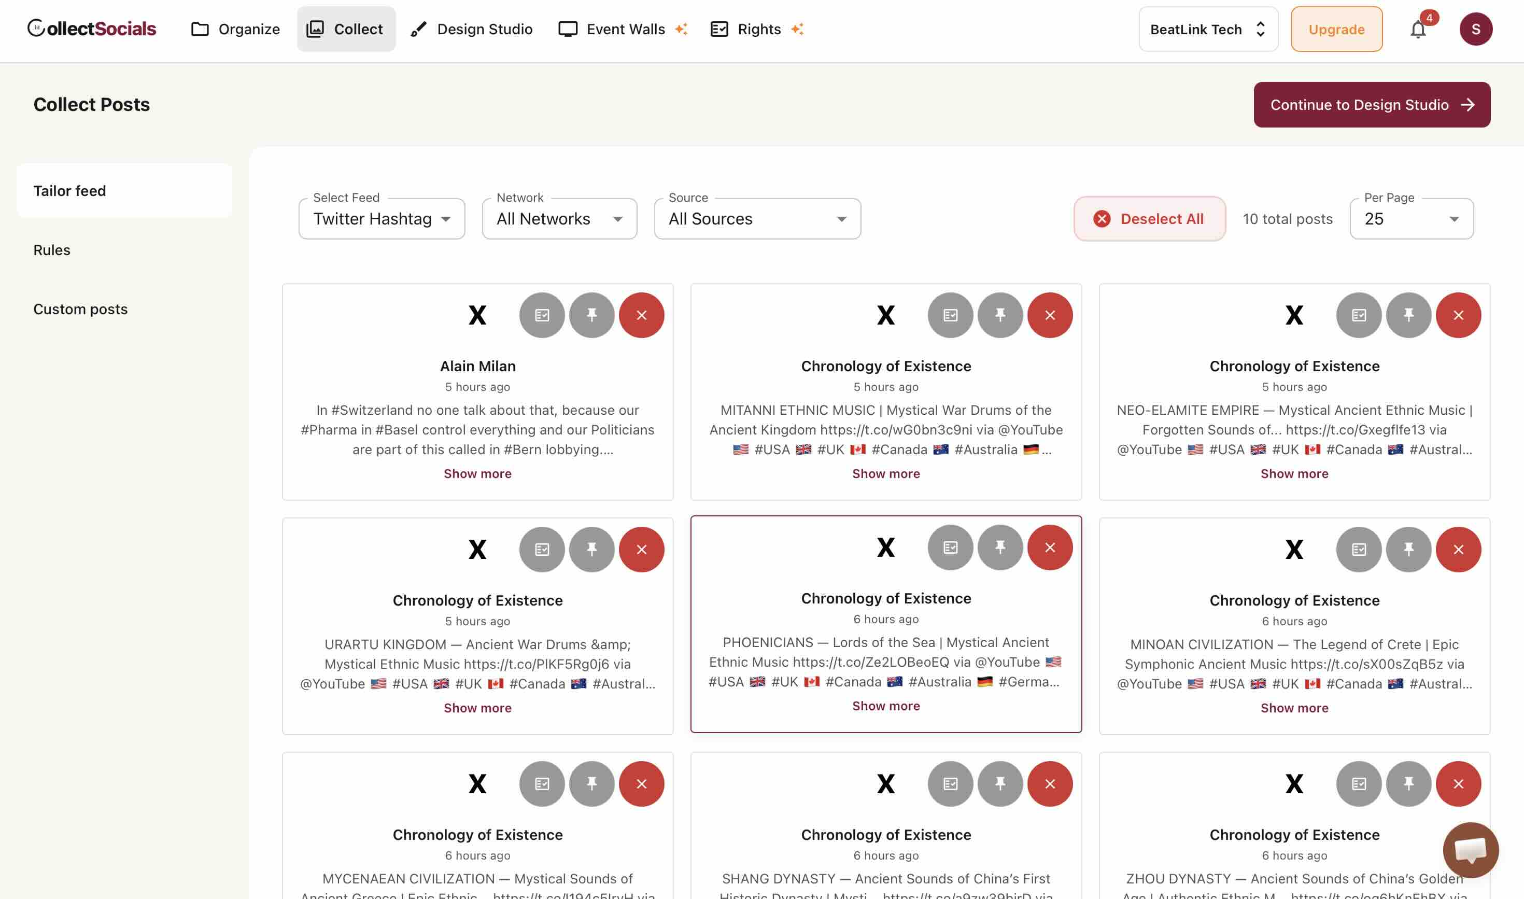Click 'Alain Milan' author name

(x=477, y=366)
